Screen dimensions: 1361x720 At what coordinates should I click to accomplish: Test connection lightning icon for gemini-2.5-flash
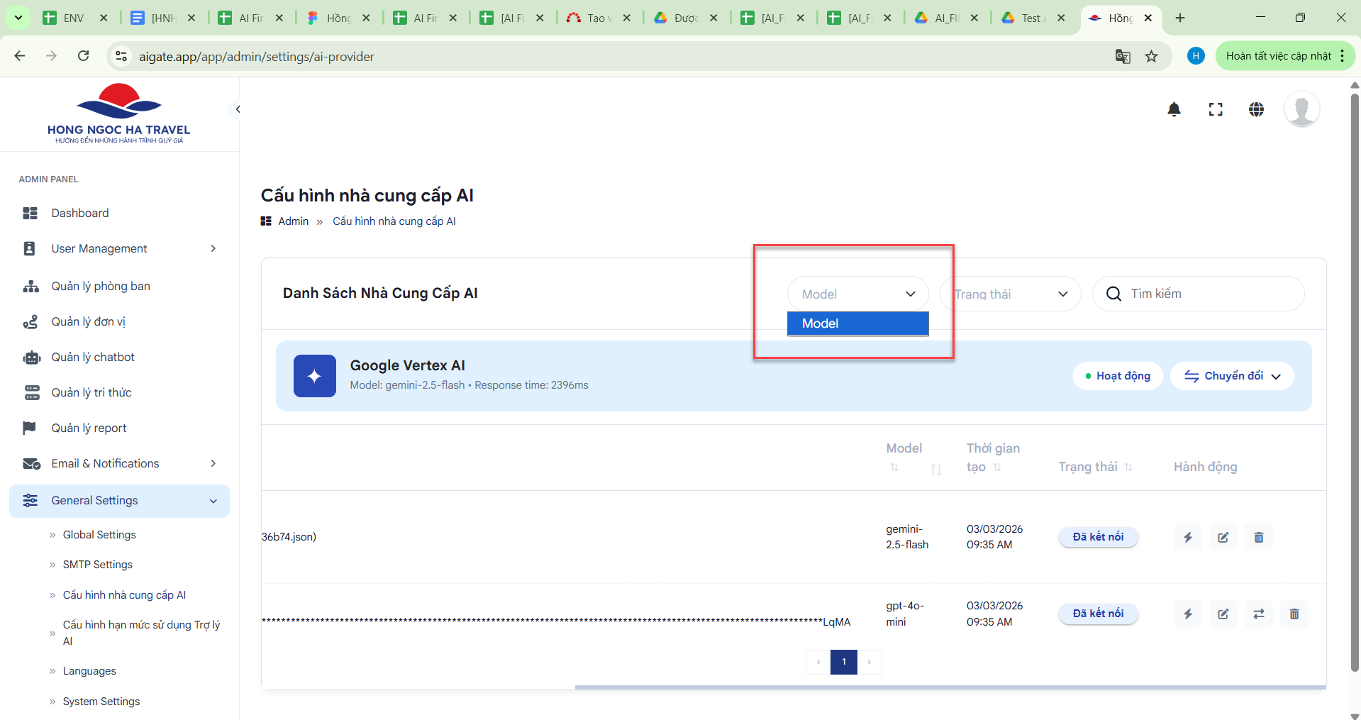click(x=1187, y=538)
